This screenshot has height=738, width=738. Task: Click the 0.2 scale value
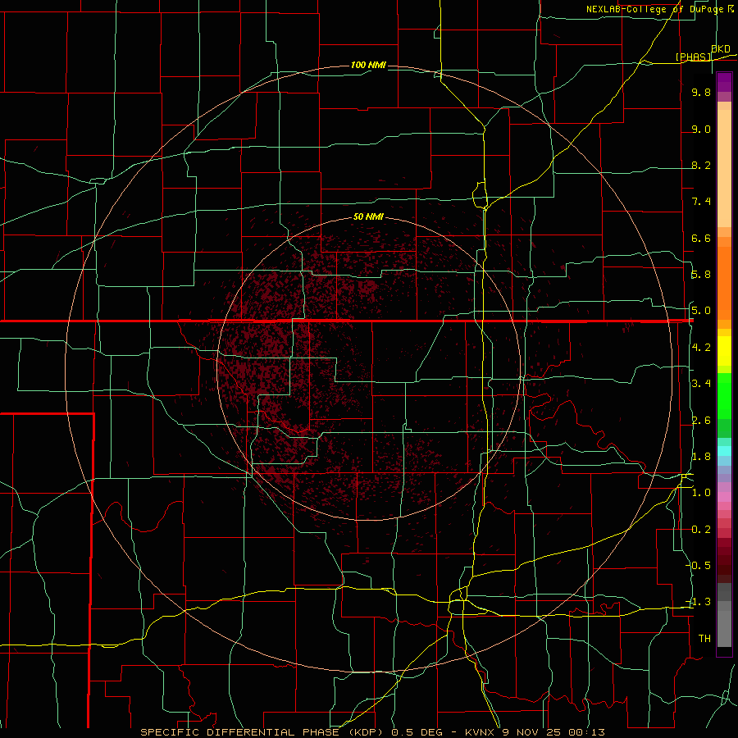[701, 530]
